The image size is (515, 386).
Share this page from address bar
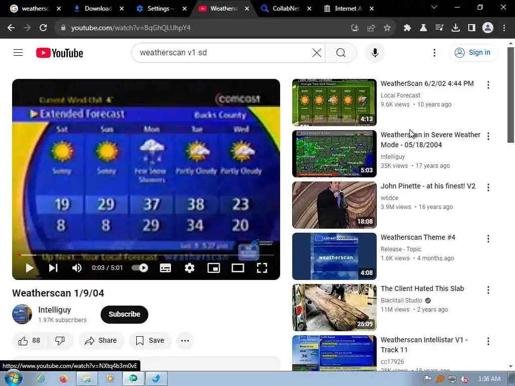click(x=371, y=28)
